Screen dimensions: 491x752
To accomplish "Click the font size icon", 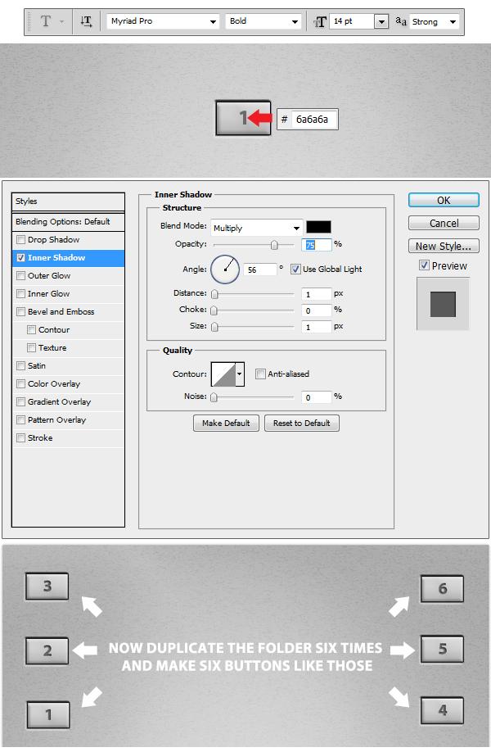I will click(319, 22).
